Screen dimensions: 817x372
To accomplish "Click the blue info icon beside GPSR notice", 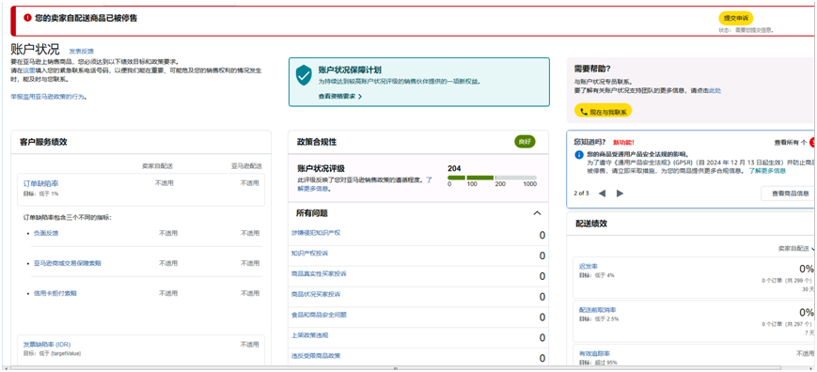I will tap(578, 154).
